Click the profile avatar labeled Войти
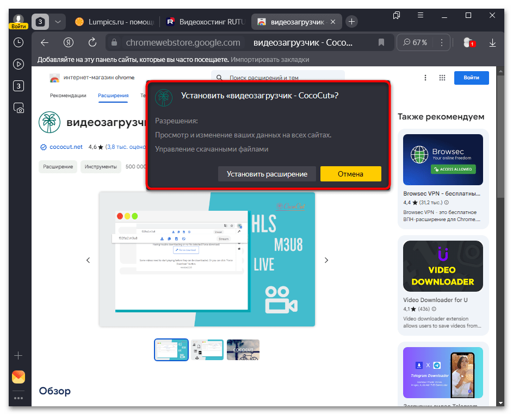Screen dimensions: 513x415 click(18, 22)
